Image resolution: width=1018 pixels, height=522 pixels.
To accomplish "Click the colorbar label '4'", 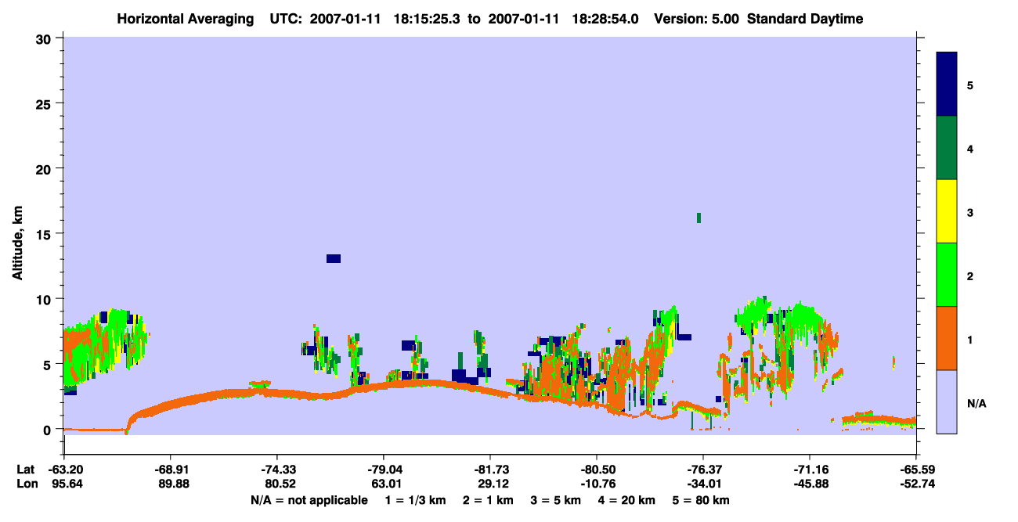I will tap(971, 148).
